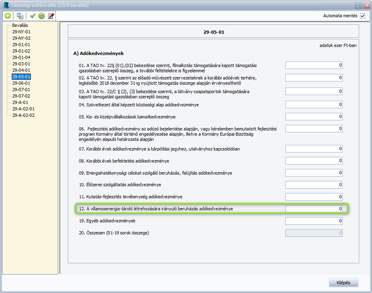Viewport: 372px width, 293px height.
Task: Toggle the Automata mentés checkbox
Action: tap(363, 16)
